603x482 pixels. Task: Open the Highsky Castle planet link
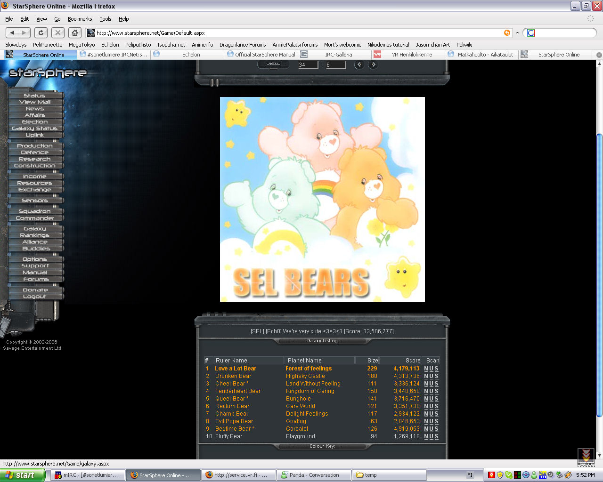click(x=305, y=376)
